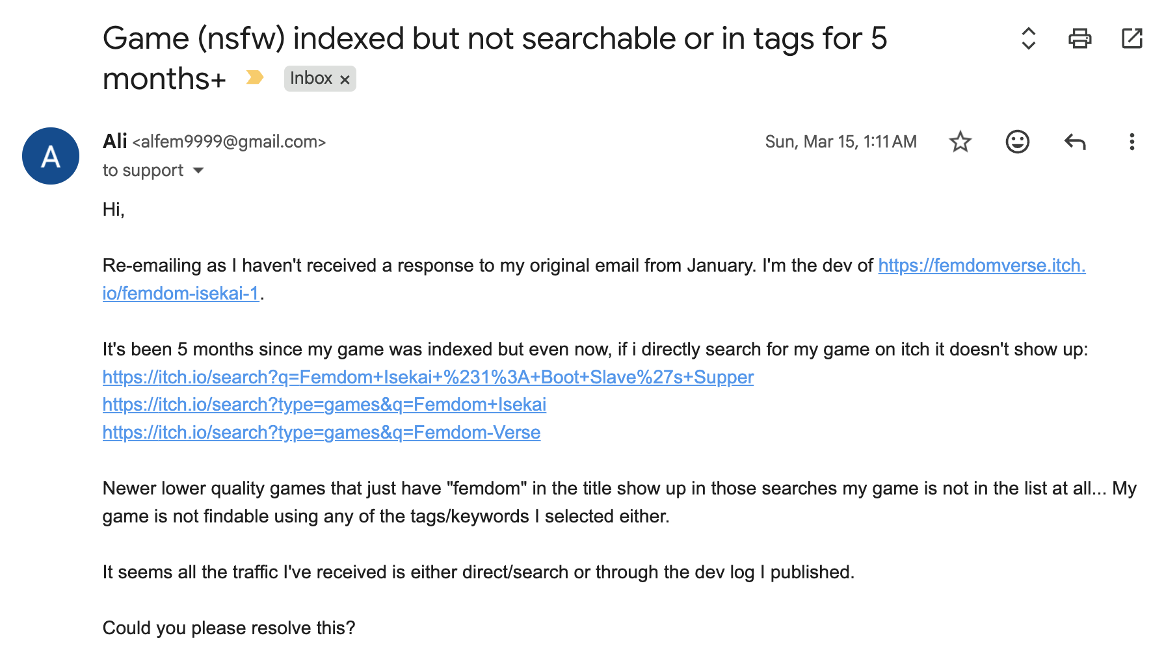Print the email

coord(1081,39)
